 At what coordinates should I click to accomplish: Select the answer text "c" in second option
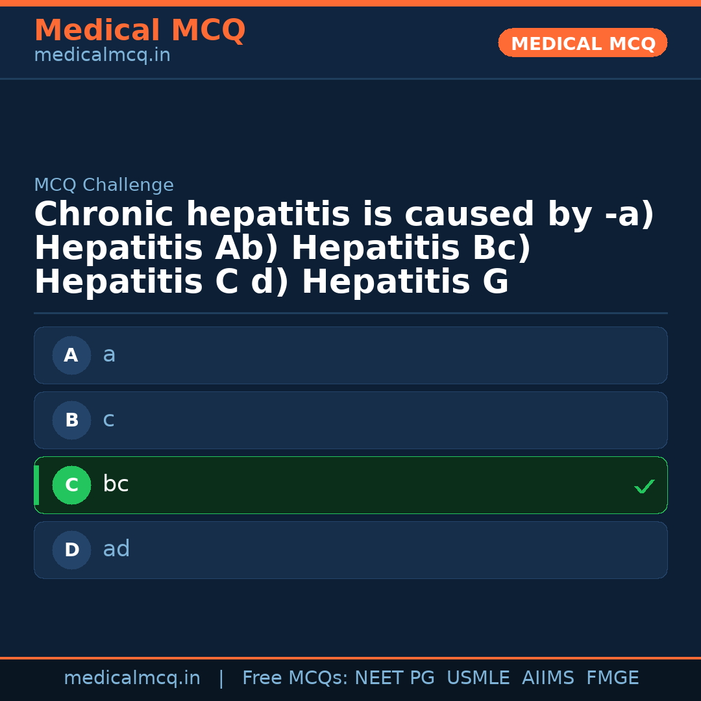tap(108, 419)
